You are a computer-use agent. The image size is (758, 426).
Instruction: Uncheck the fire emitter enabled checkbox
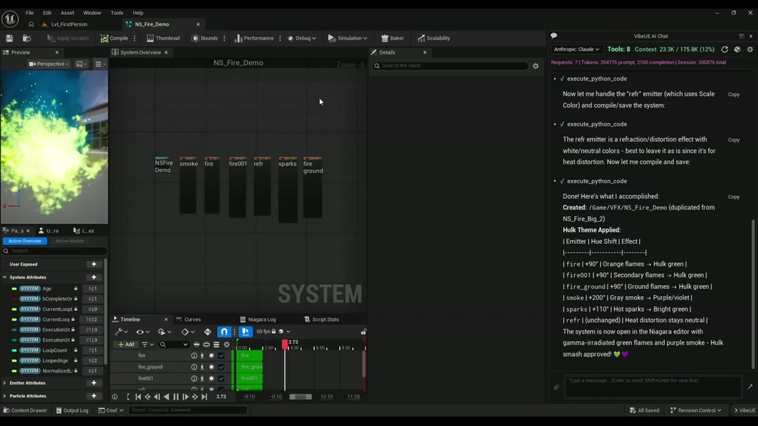pyautogui.click(x=221, y=356)
